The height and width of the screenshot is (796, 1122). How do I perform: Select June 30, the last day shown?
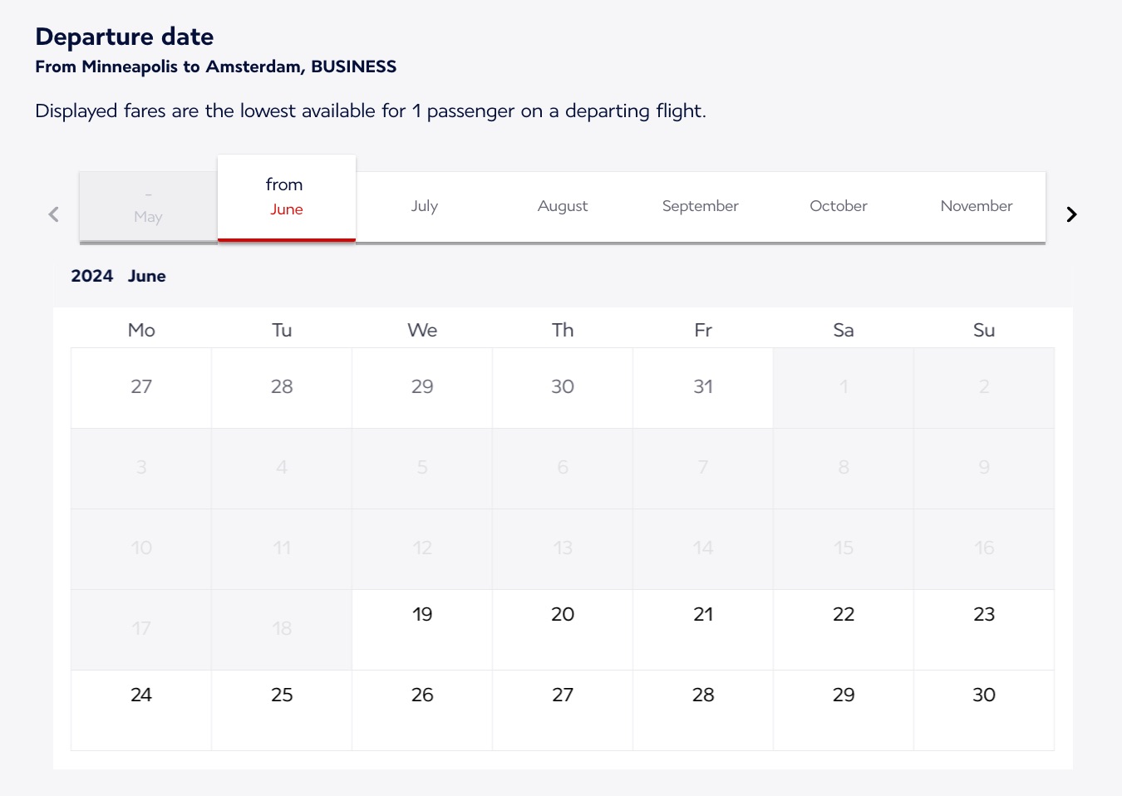point(984,695)
